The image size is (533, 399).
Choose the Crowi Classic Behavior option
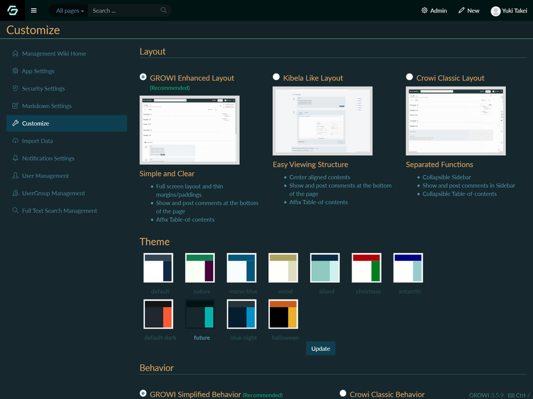tap(343, 393)
